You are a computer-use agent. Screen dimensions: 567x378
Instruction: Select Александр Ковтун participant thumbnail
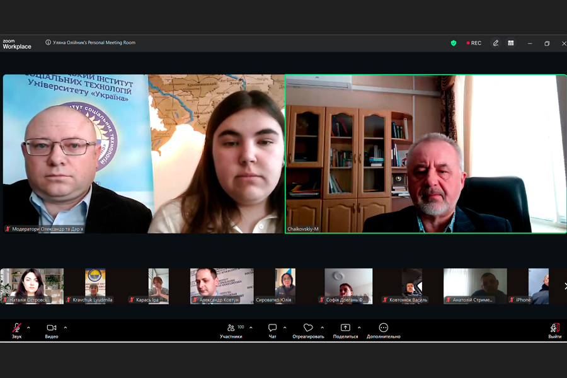pyautogui.click(x=222, y=286)
